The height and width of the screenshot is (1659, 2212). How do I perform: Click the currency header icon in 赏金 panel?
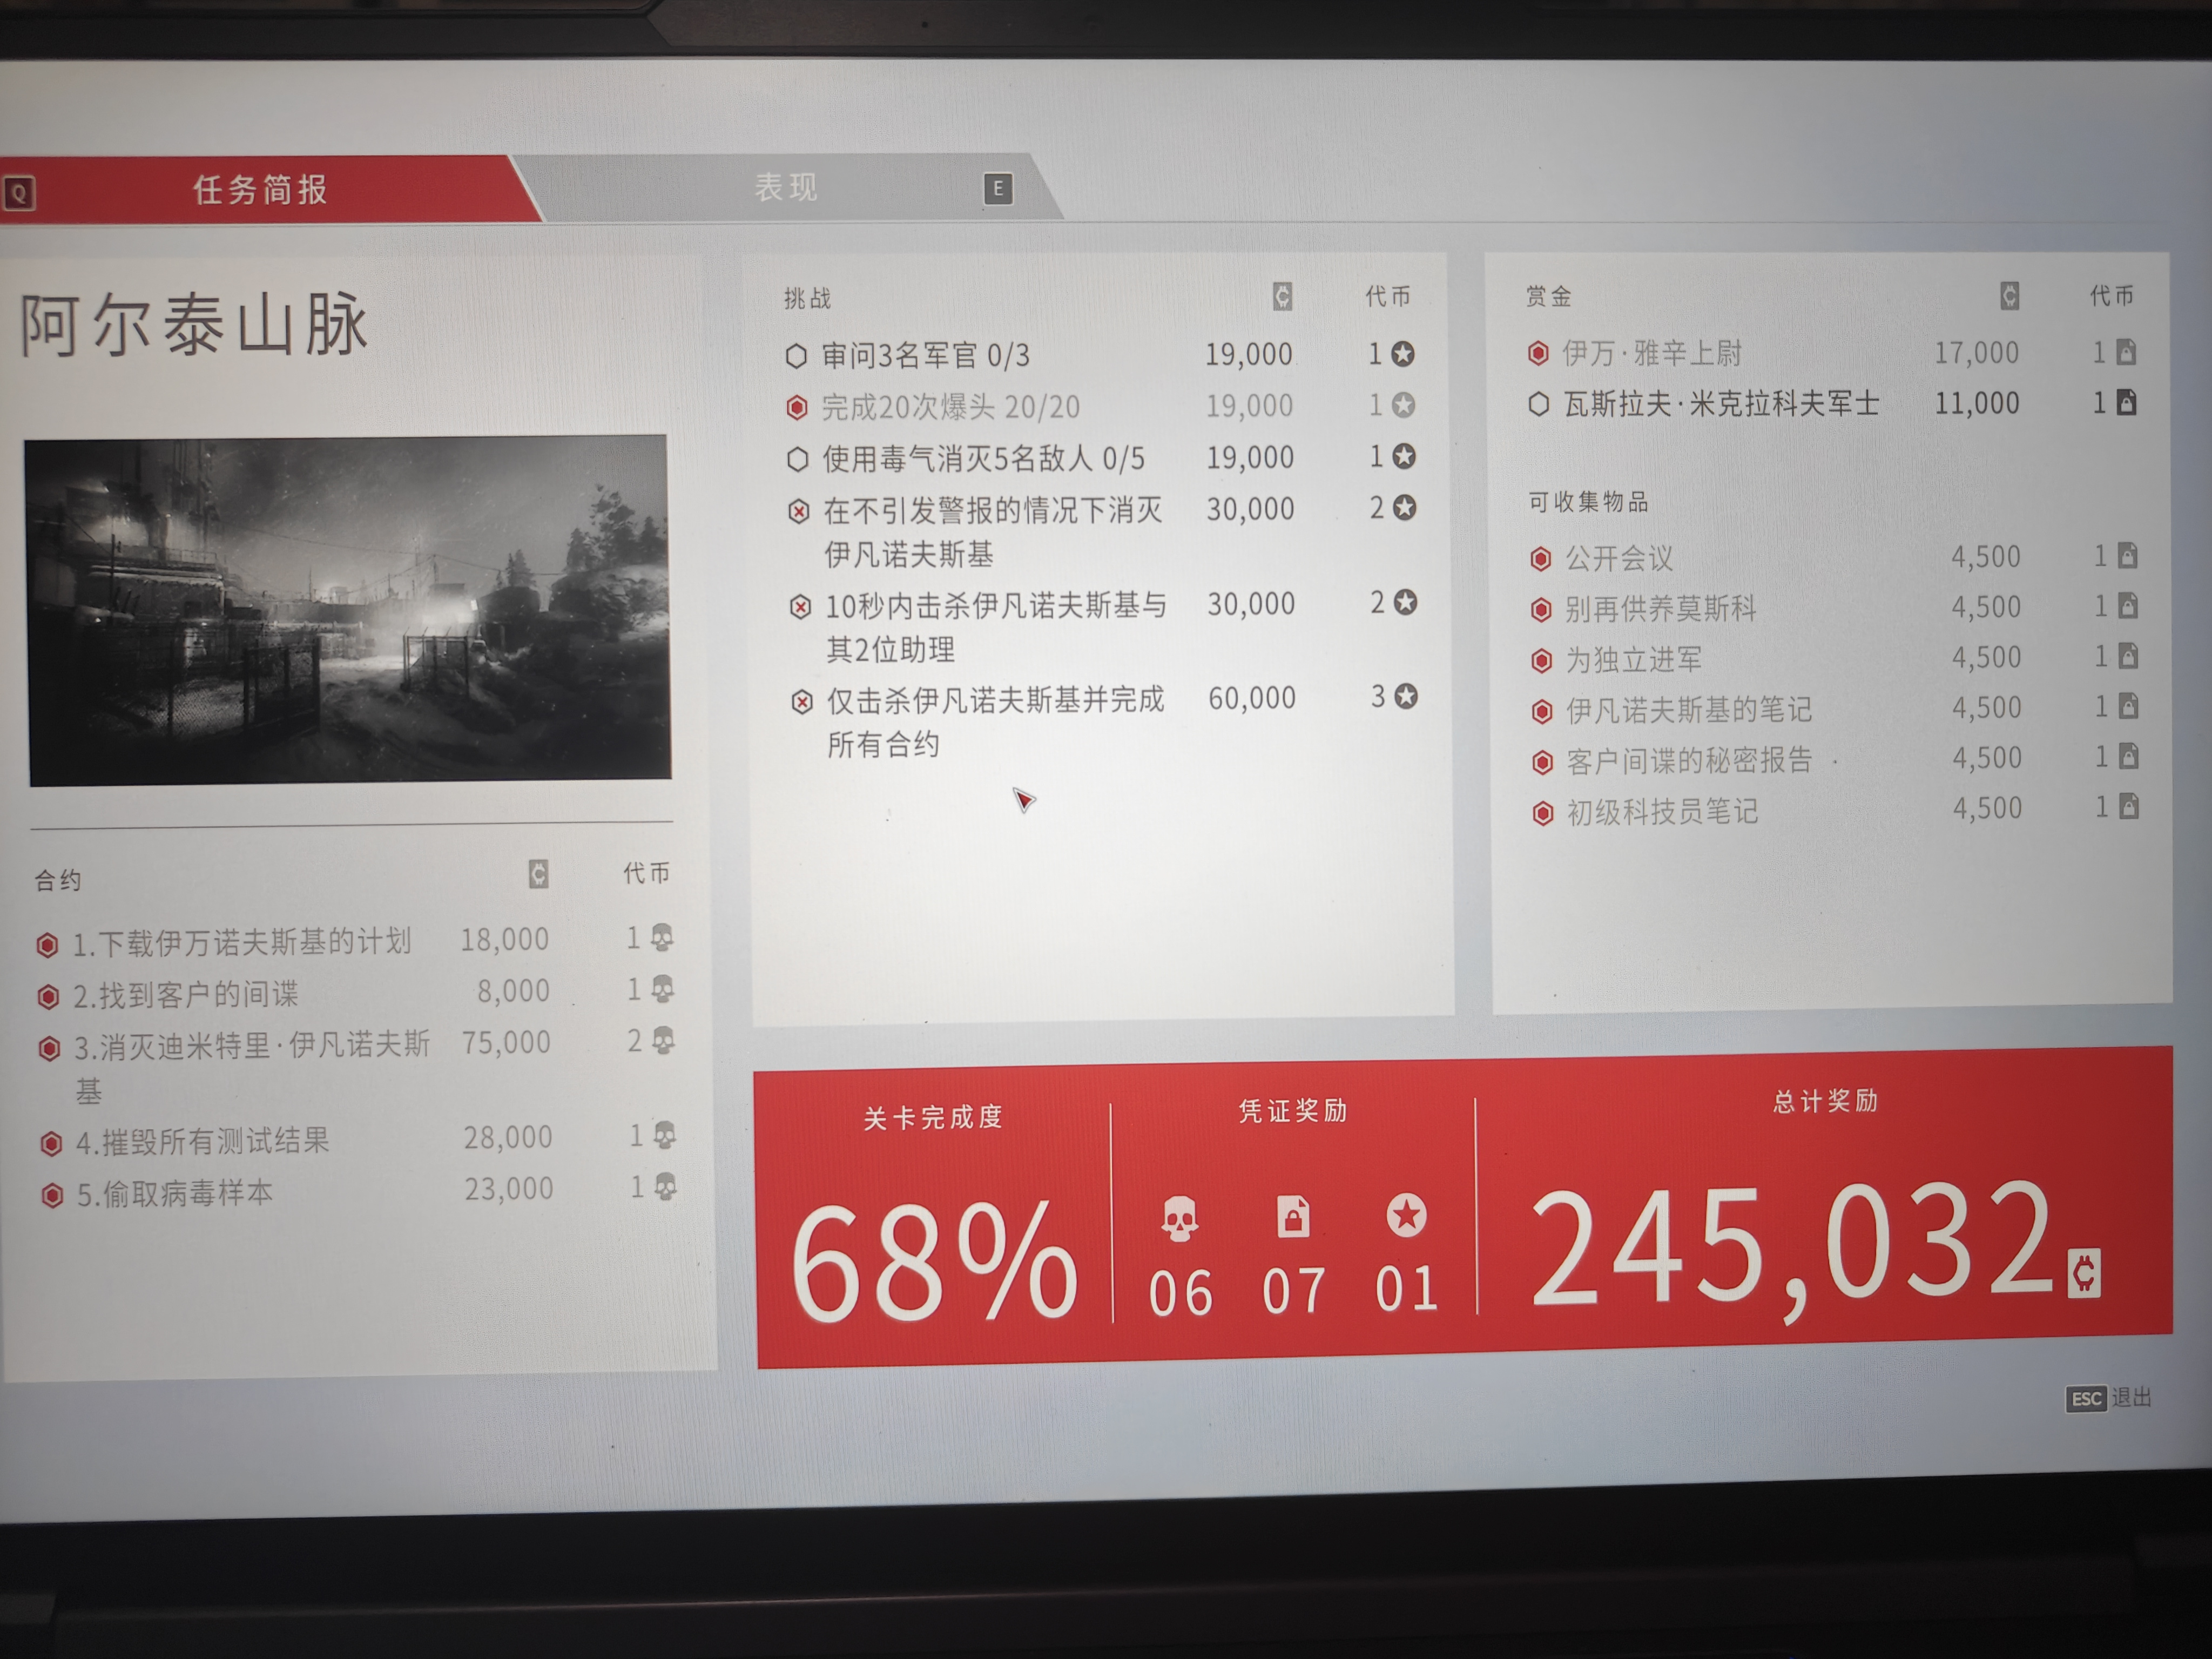2009,295
